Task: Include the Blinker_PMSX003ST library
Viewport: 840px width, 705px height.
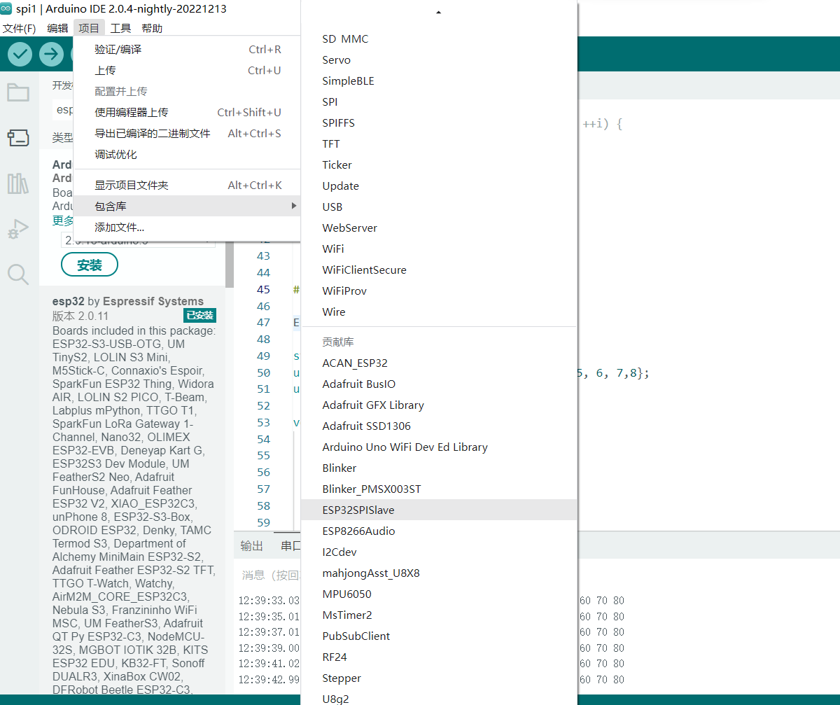Action: (439, 489)
